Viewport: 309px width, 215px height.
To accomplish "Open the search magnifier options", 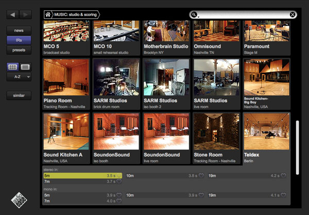I will (194, 15).
